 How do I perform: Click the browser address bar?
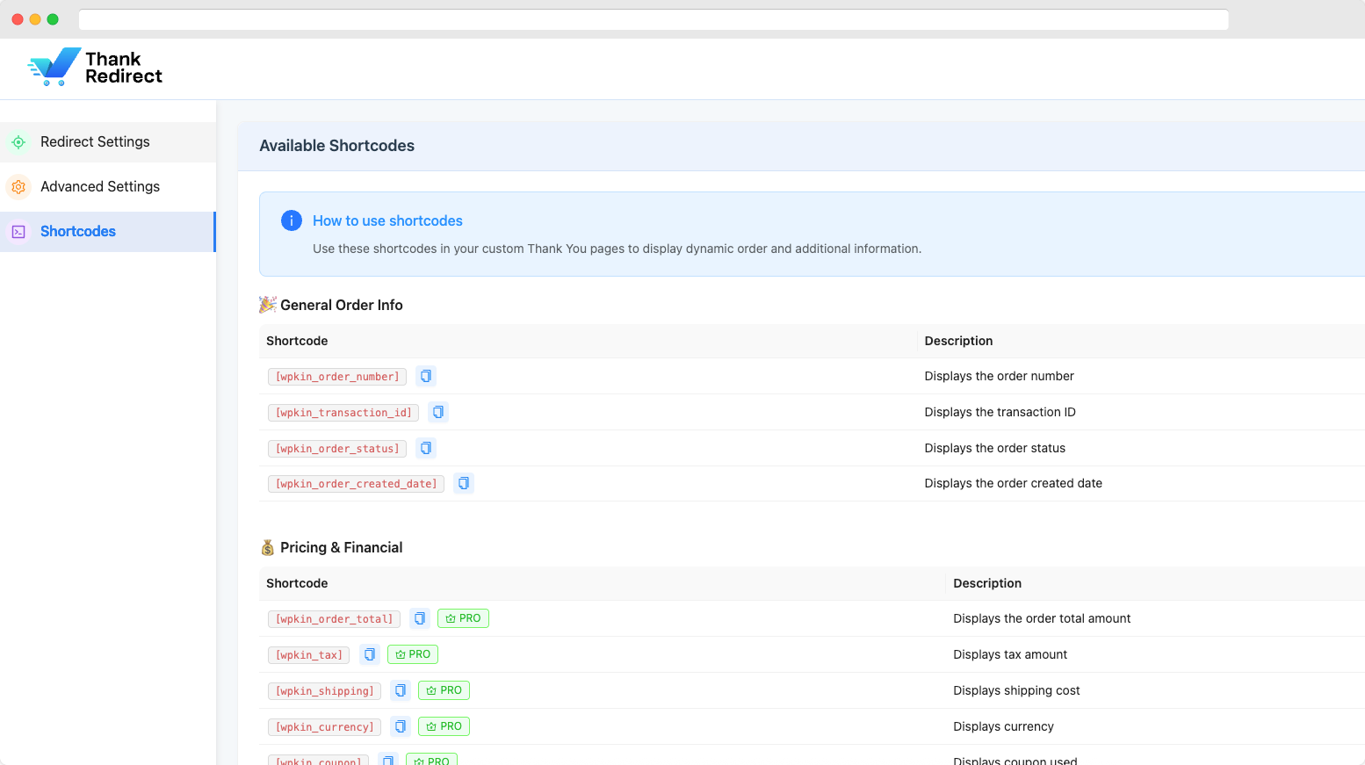653,19
